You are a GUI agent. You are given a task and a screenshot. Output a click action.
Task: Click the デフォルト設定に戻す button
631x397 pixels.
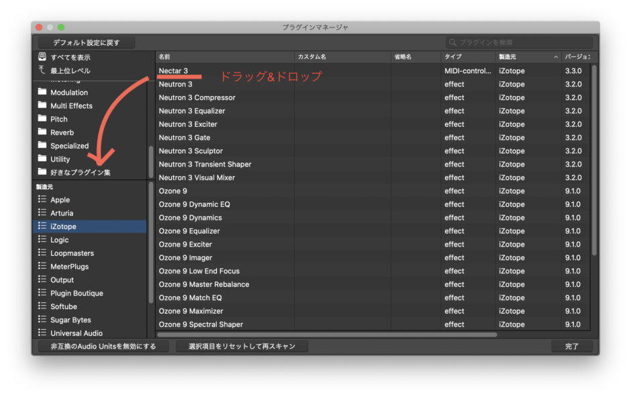coord(87,42)
